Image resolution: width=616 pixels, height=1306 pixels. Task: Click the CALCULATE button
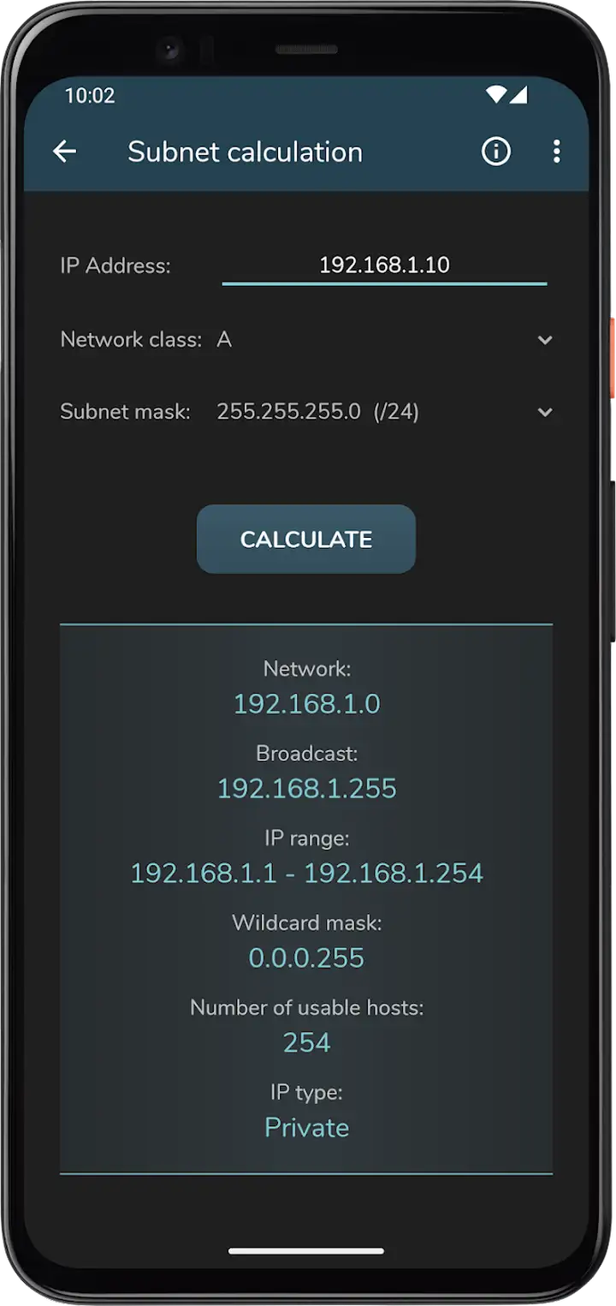306,539
